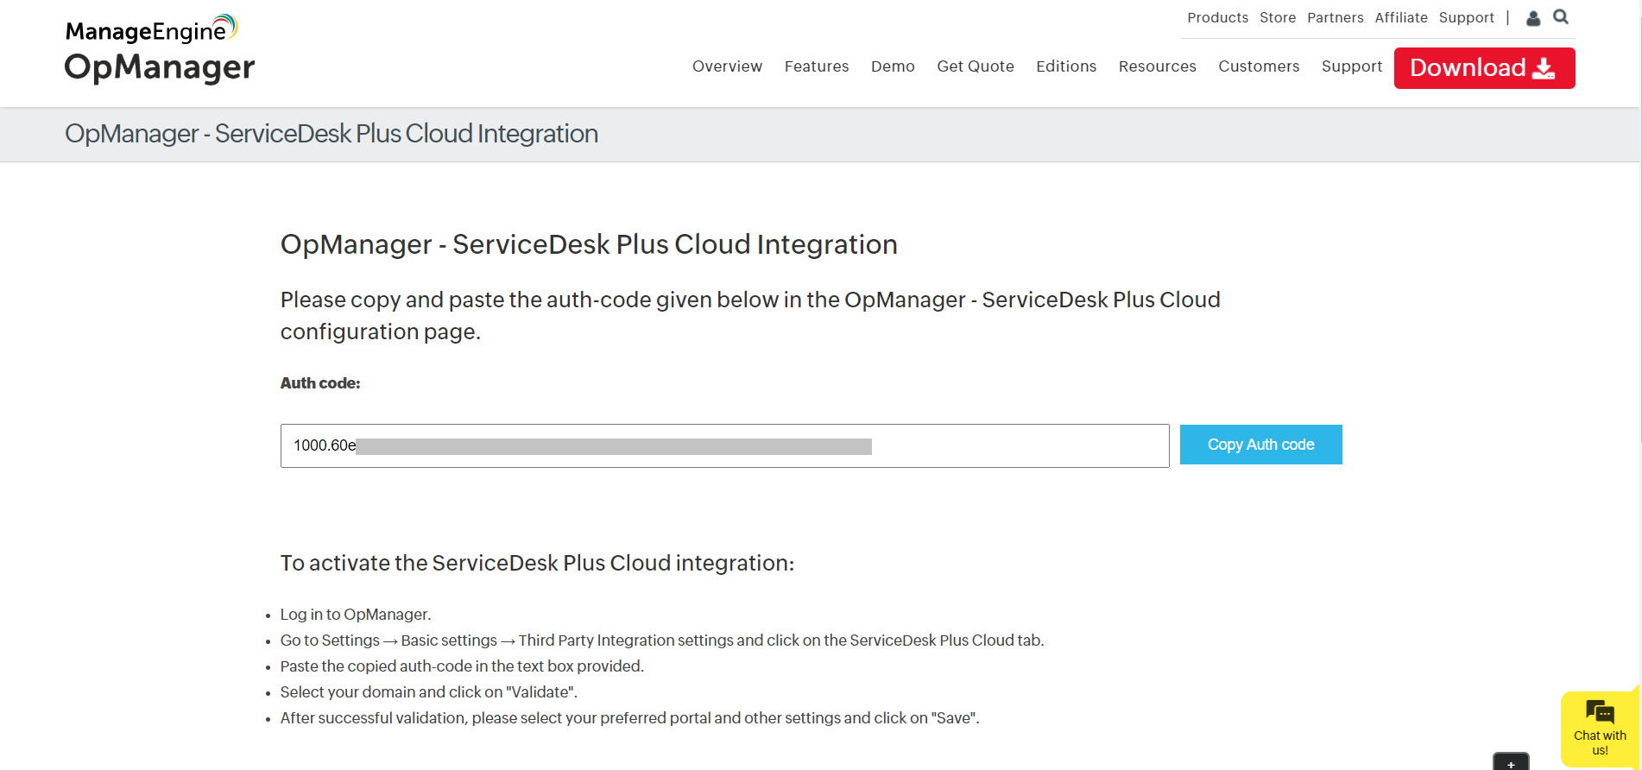Image resolution: width=1642 pixels, height=770 pixels.
Task: Click the red Download button
Action: point(1484,68)
